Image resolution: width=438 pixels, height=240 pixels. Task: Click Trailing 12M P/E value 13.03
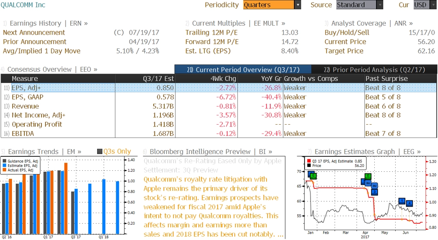click(x=290, y=32)
